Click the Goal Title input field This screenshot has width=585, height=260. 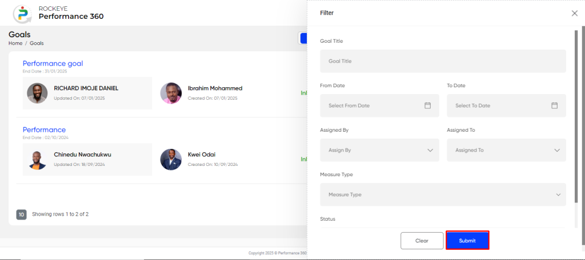pyautogui.click(x=443, y=61)
